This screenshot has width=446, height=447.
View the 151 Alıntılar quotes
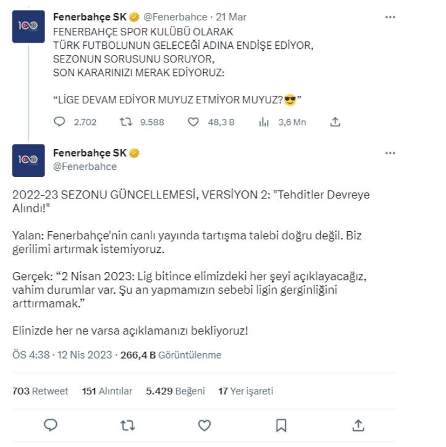[107, 391]
